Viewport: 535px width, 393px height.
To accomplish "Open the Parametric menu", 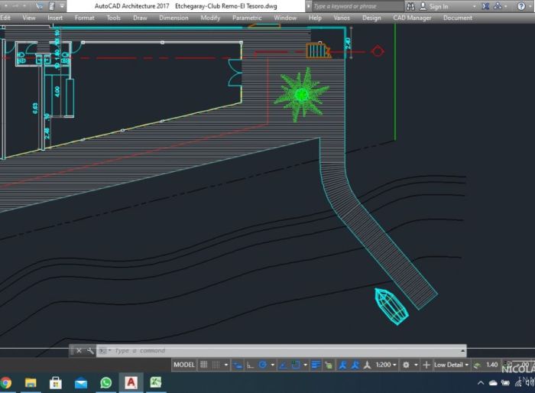I will pyautogui.click(x=247, y=18).
